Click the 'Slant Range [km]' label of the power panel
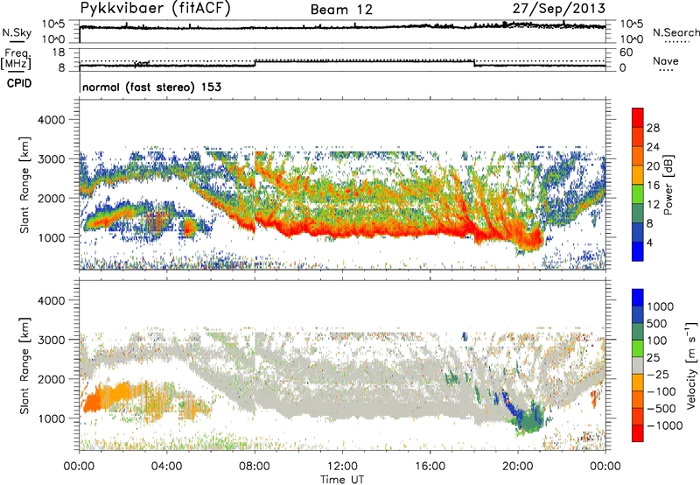700x485 pixels. click(x=24, y=185)
